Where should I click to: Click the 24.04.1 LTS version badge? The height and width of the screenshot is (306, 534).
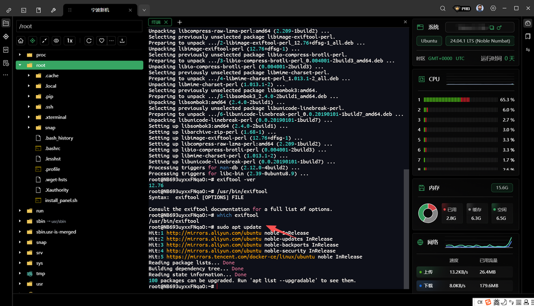(x=480, y=41)
